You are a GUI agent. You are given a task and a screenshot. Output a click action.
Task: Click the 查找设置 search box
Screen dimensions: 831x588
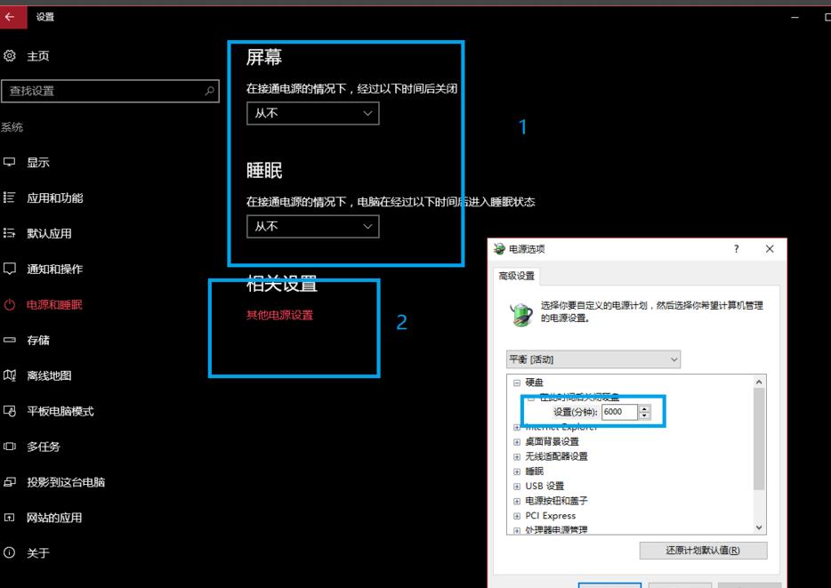coord(107,92)
